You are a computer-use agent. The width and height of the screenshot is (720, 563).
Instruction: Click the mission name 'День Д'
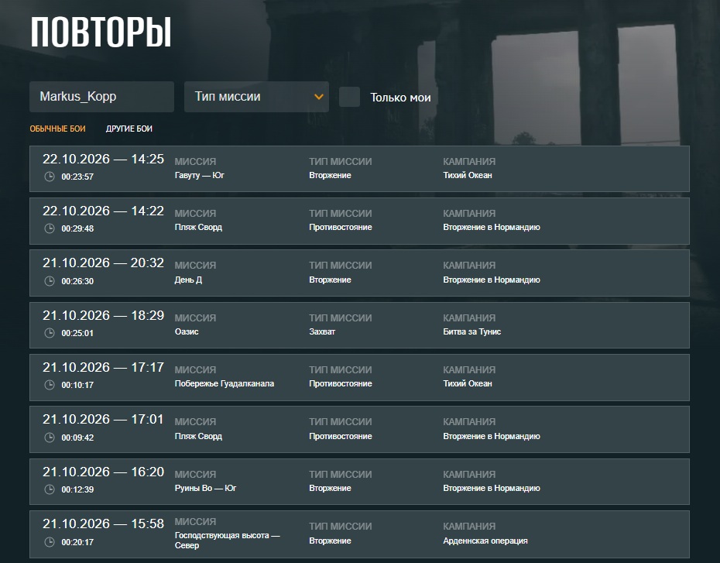[x=188, y=280]
